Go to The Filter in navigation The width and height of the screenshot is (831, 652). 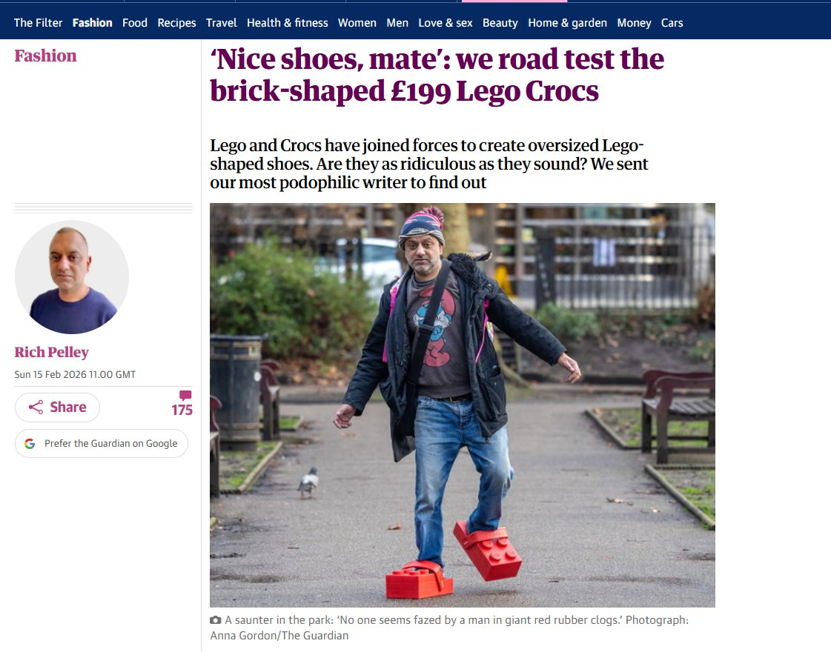coord(39,23)
